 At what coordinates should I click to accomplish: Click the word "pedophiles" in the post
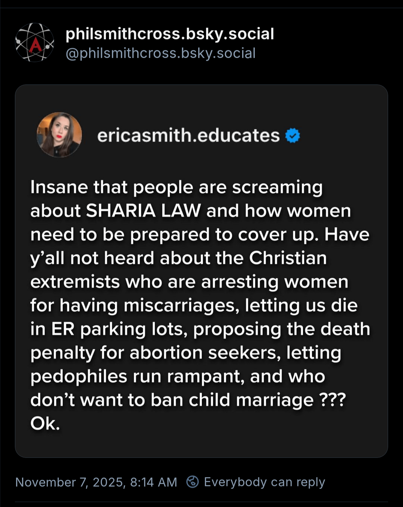(x=79, y=377)
